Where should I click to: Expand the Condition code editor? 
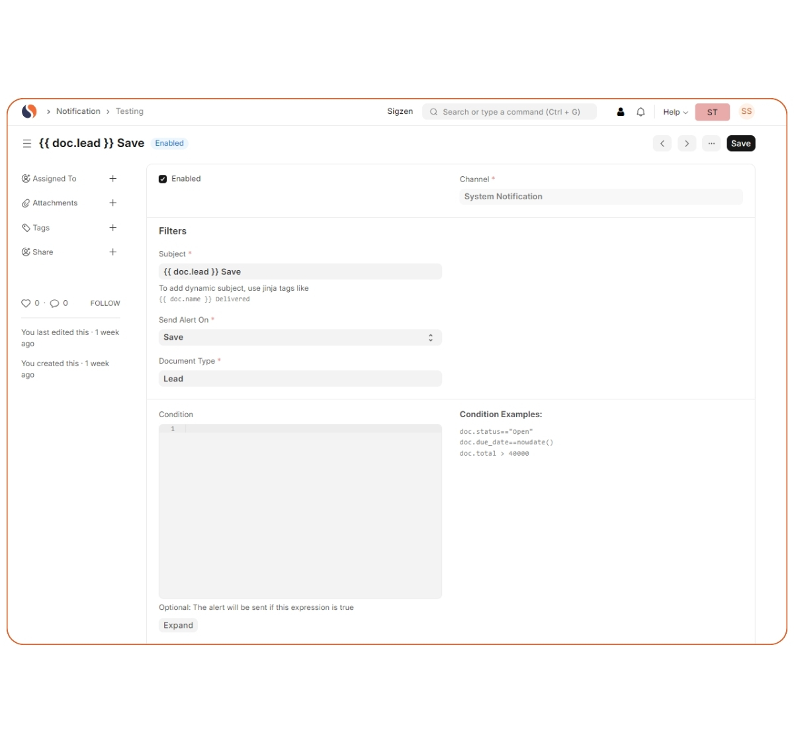pos(178,625)
